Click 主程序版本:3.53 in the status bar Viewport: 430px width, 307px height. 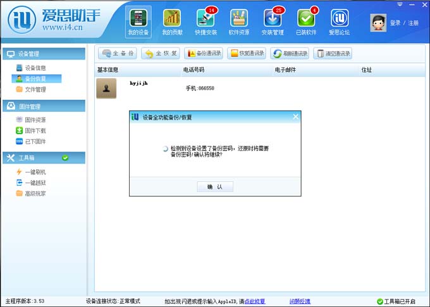25,301
